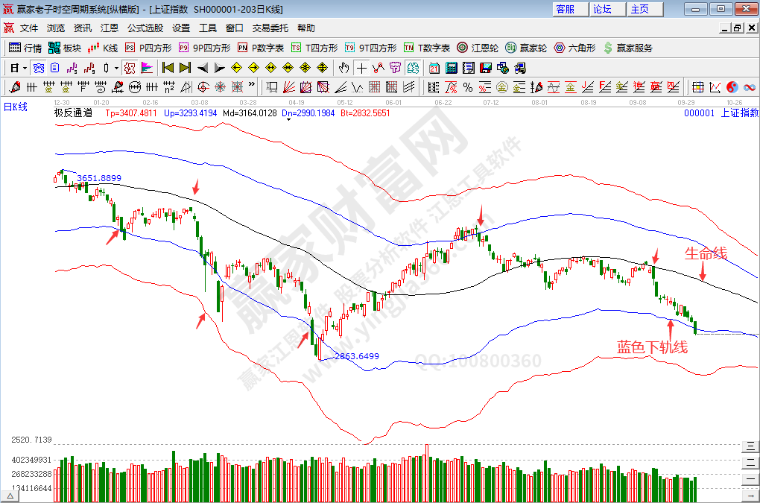The height and width of the screenshot is (503, 760).
Task: Open the 公式选股 menu
Action: click(x=145, y=28)
